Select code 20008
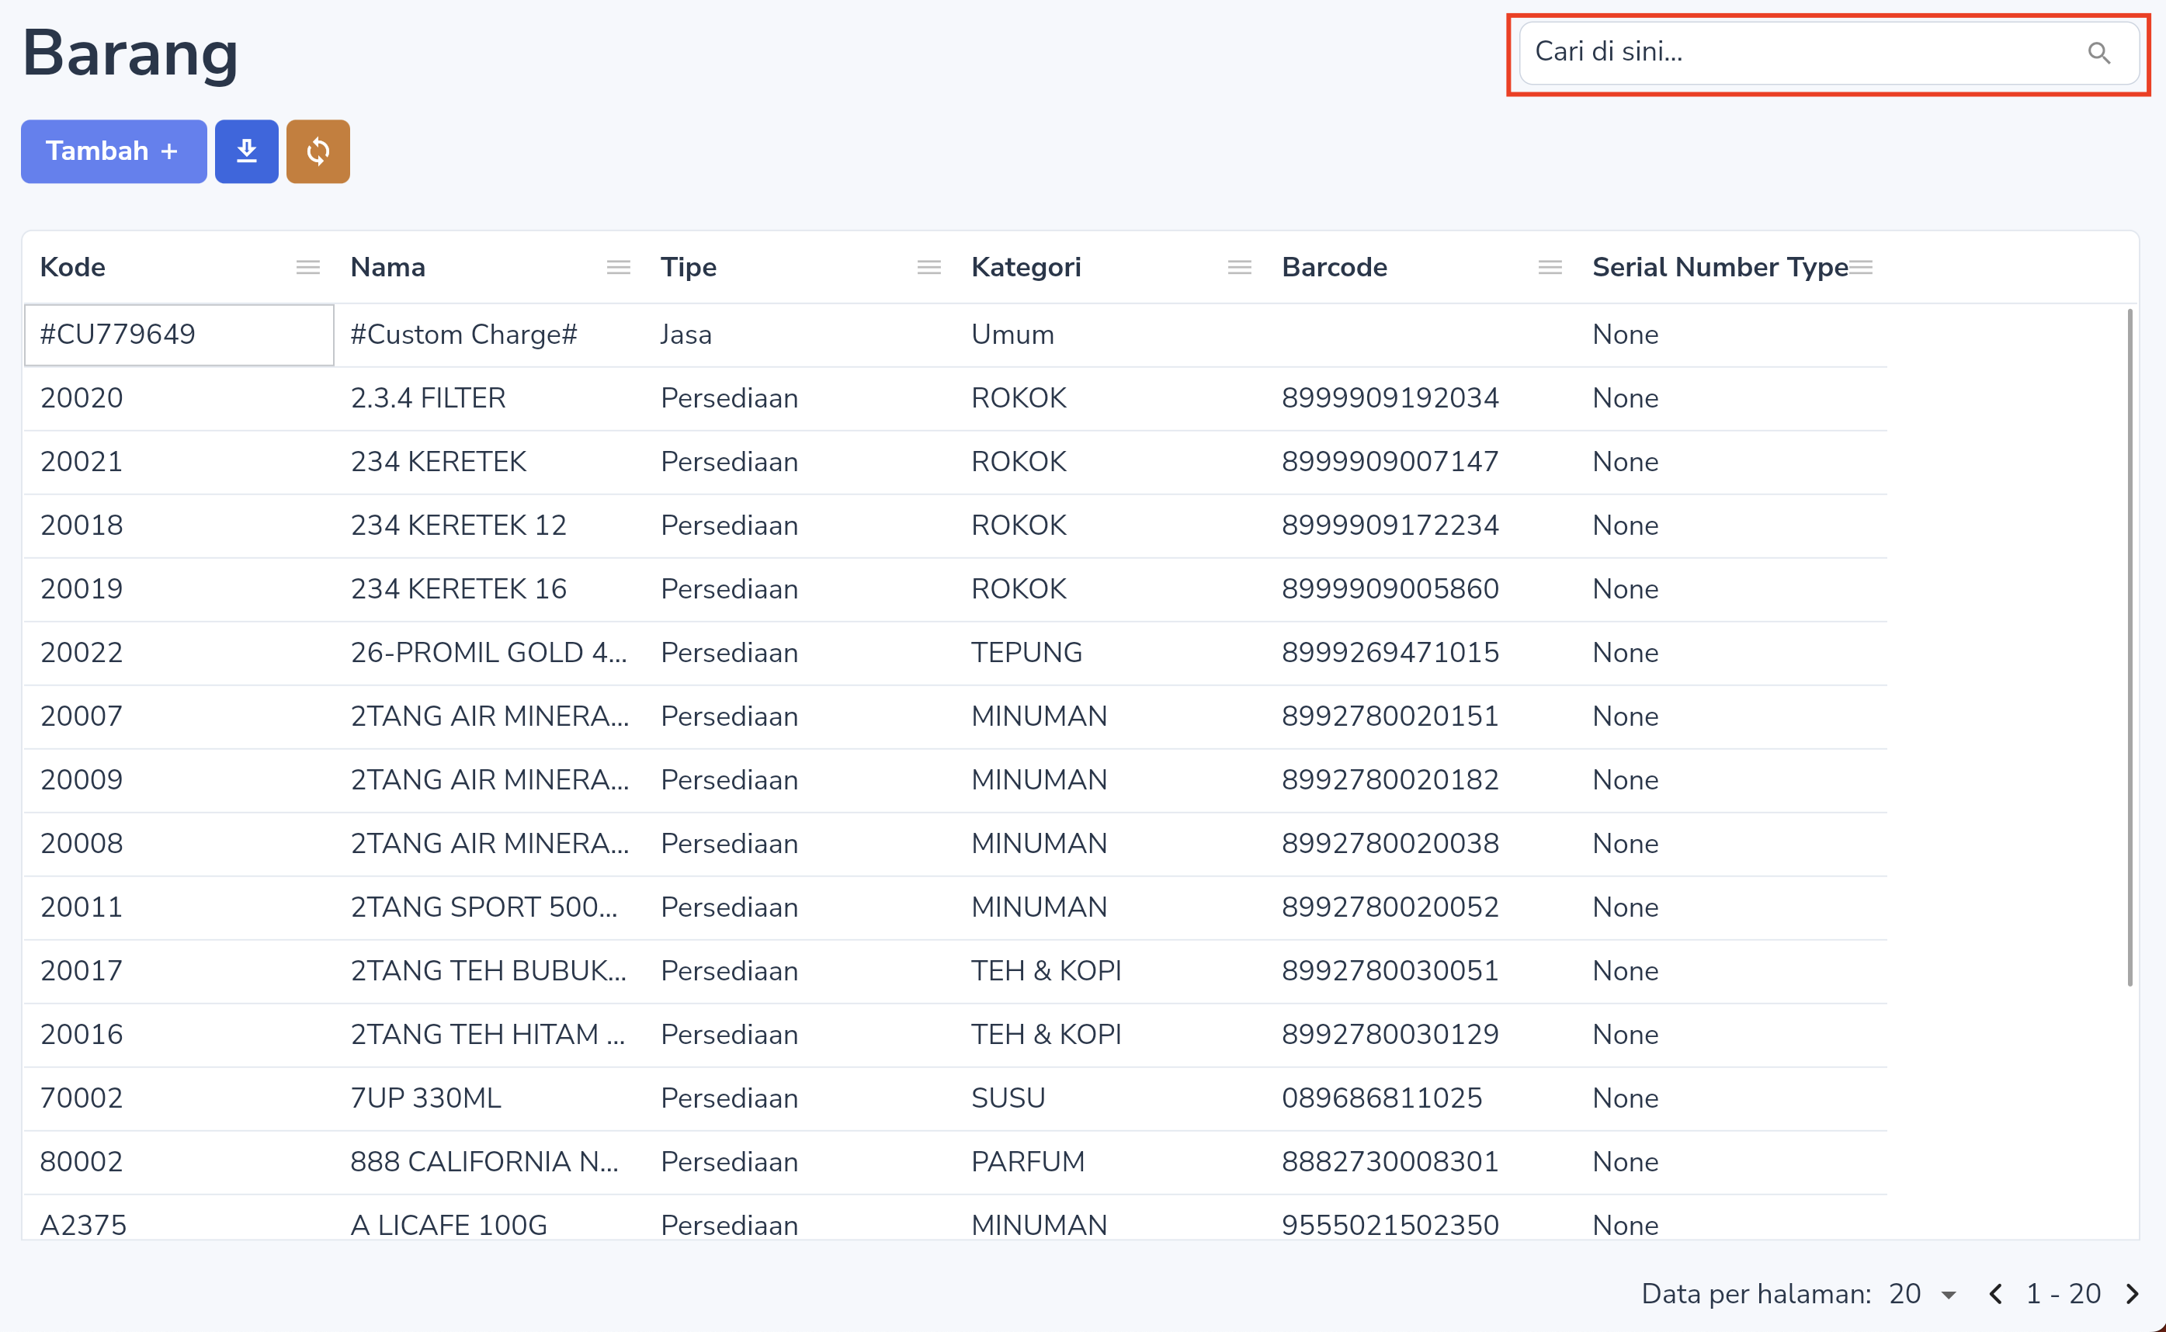The image size is (2166, 1332). coord(81,843)
